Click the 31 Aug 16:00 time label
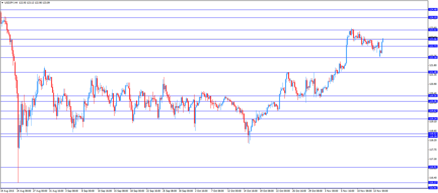438x193 pixels. click(x=56, y=191)
